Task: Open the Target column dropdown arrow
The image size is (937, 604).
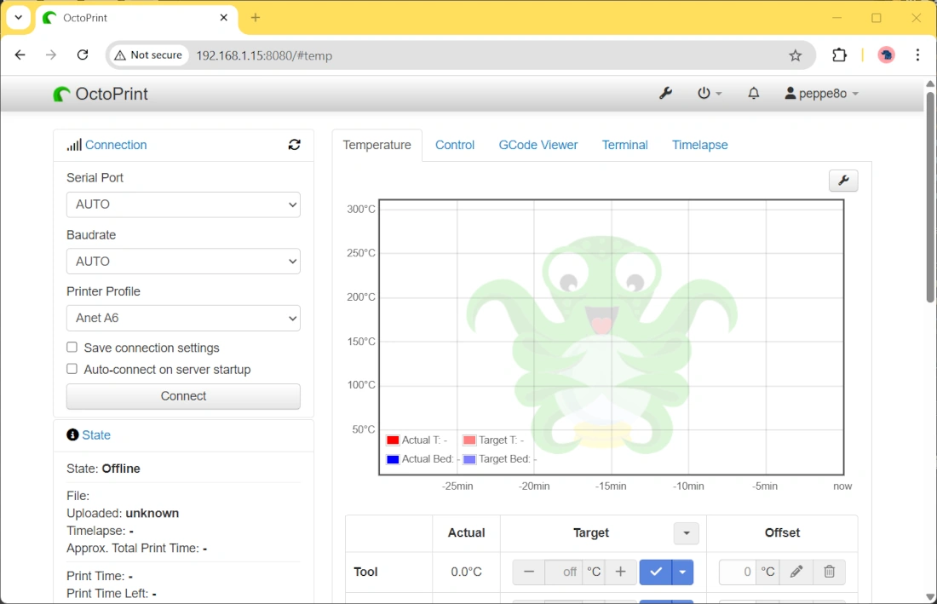Action: tap(686, 533)
